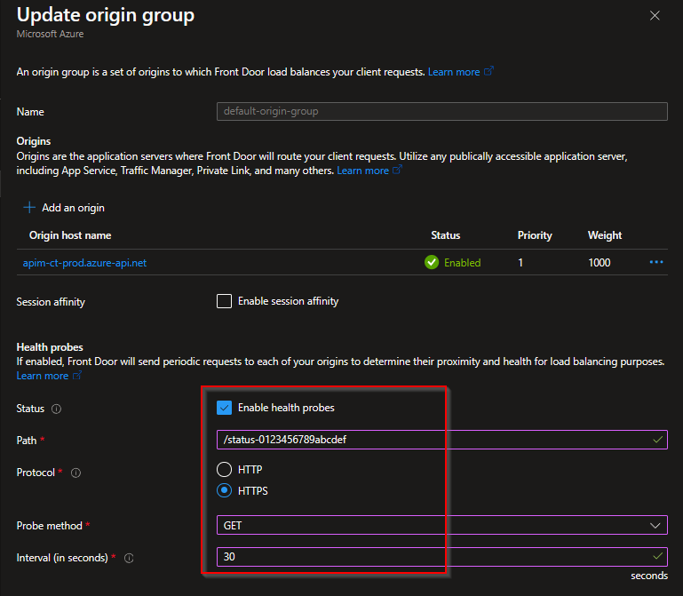This screenshot has width=683, height=596.
Task: Click the default-origin-group Name field
Action: [441, 112]
